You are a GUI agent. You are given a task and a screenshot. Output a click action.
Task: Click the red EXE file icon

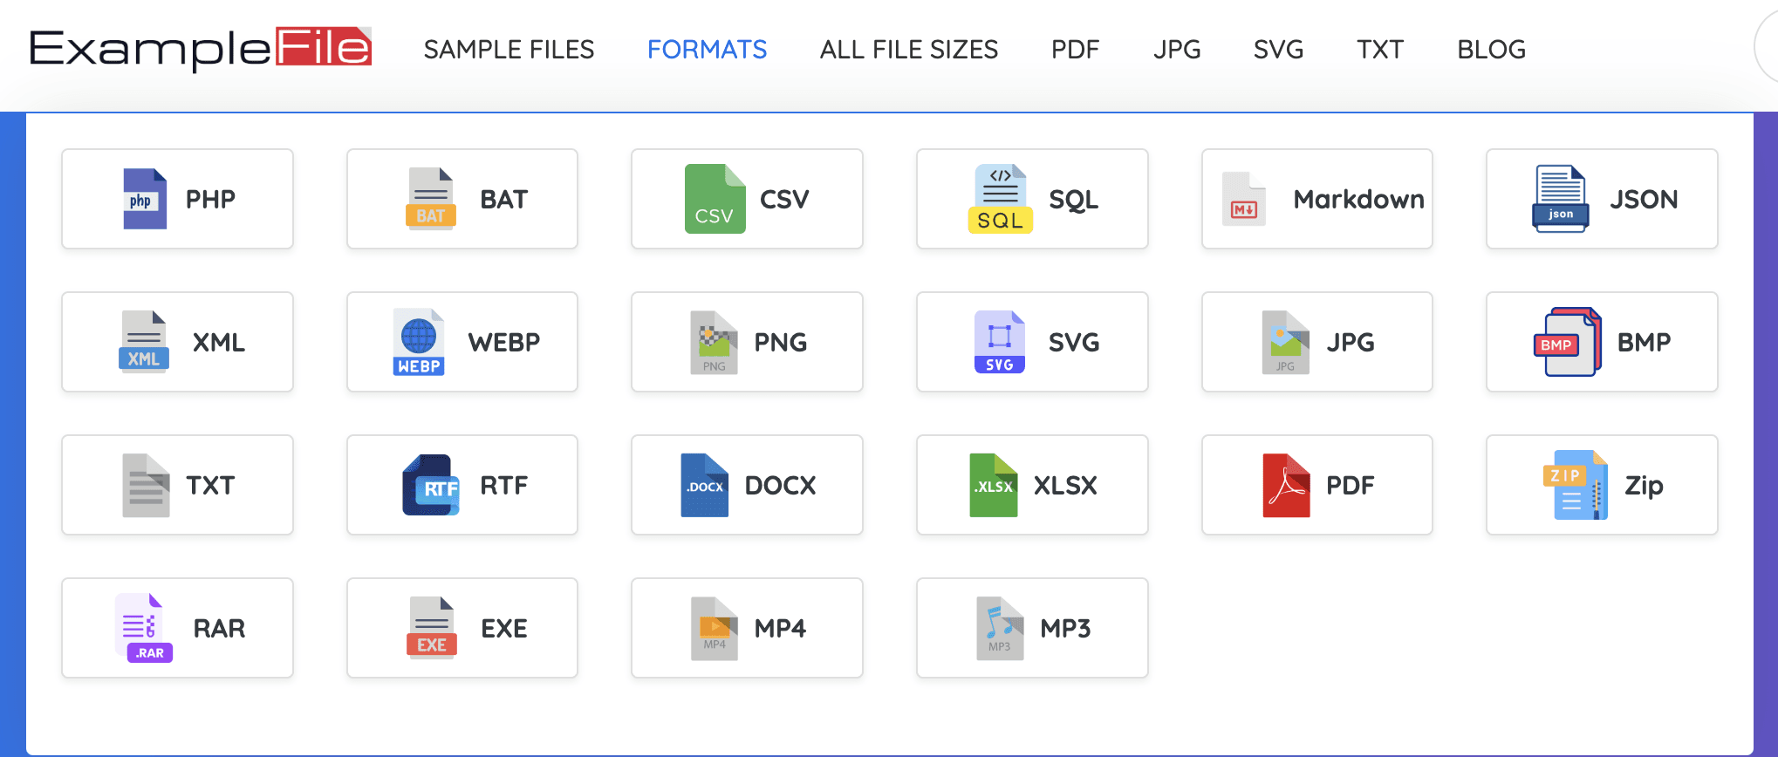point(432,628)
